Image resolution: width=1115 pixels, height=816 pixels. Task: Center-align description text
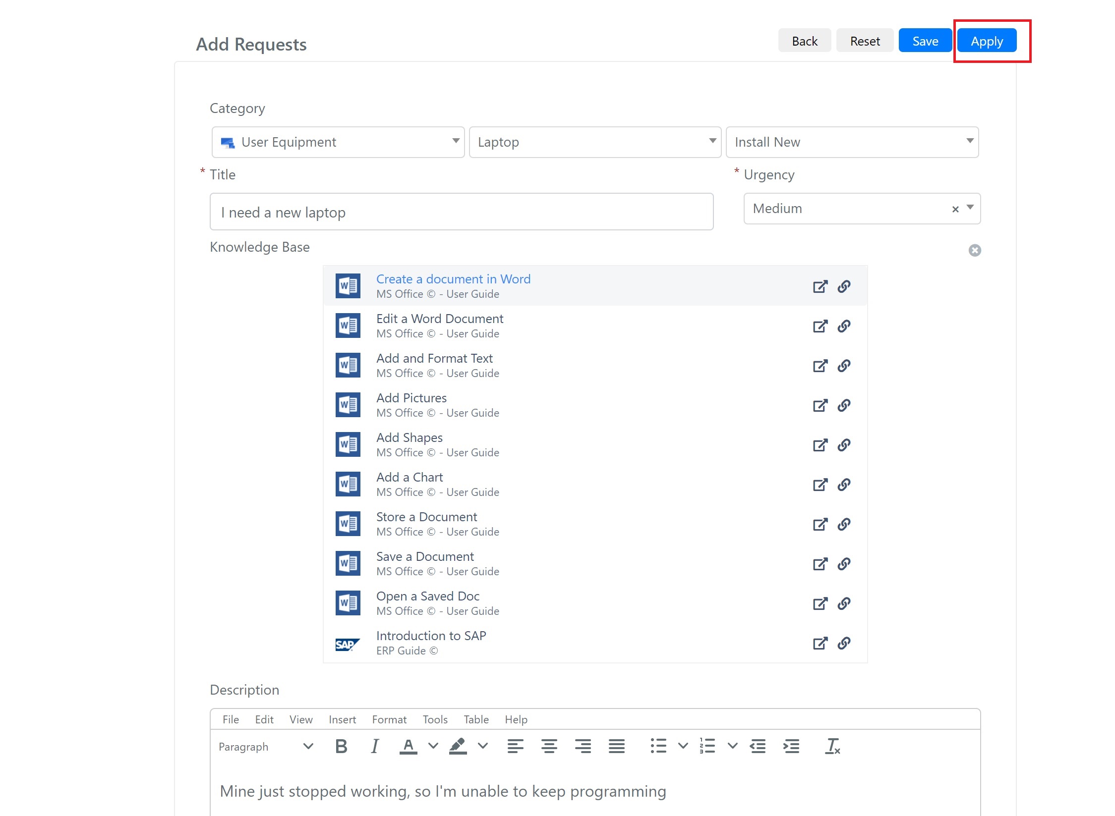click(x=549, y=746)
